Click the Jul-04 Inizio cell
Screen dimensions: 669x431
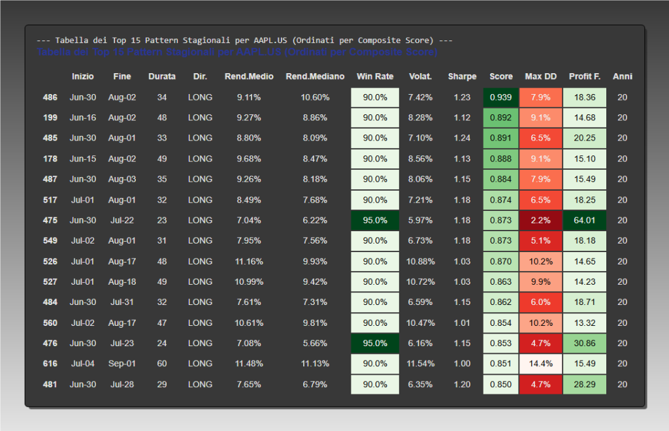coord(83,364)
